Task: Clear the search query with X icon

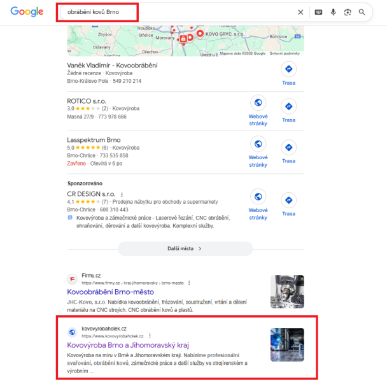Action: (x=300, y=12)
